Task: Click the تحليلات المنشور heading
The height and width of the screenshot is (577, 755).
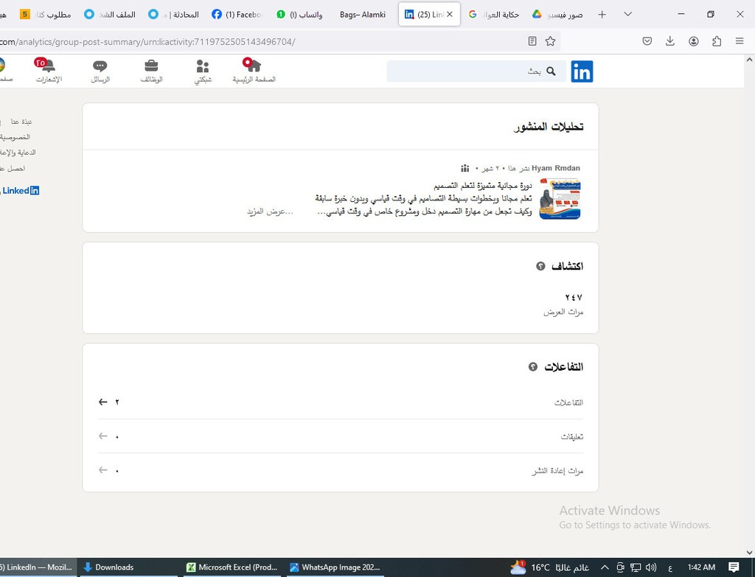Action: point(549,127)
